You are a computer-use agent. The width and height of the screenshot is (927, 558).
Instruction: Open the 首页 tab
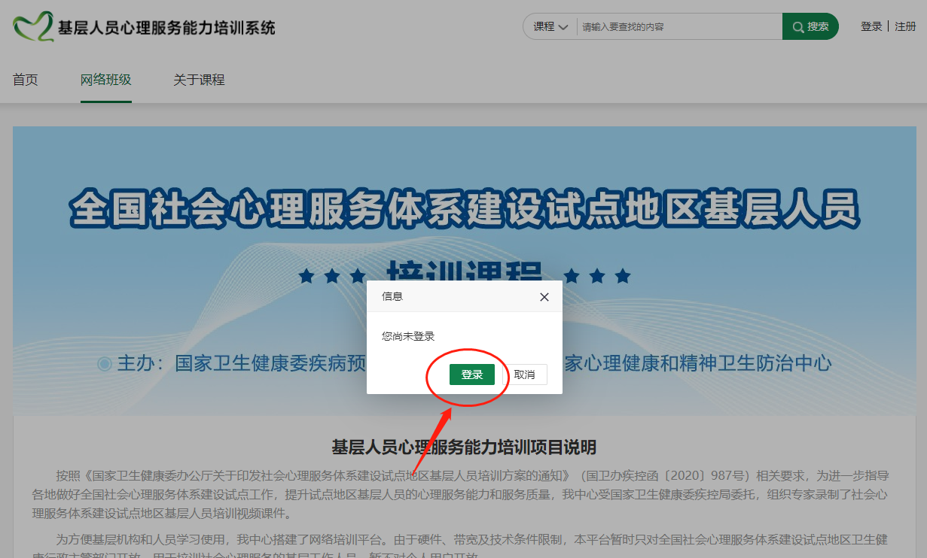(26, 80)
